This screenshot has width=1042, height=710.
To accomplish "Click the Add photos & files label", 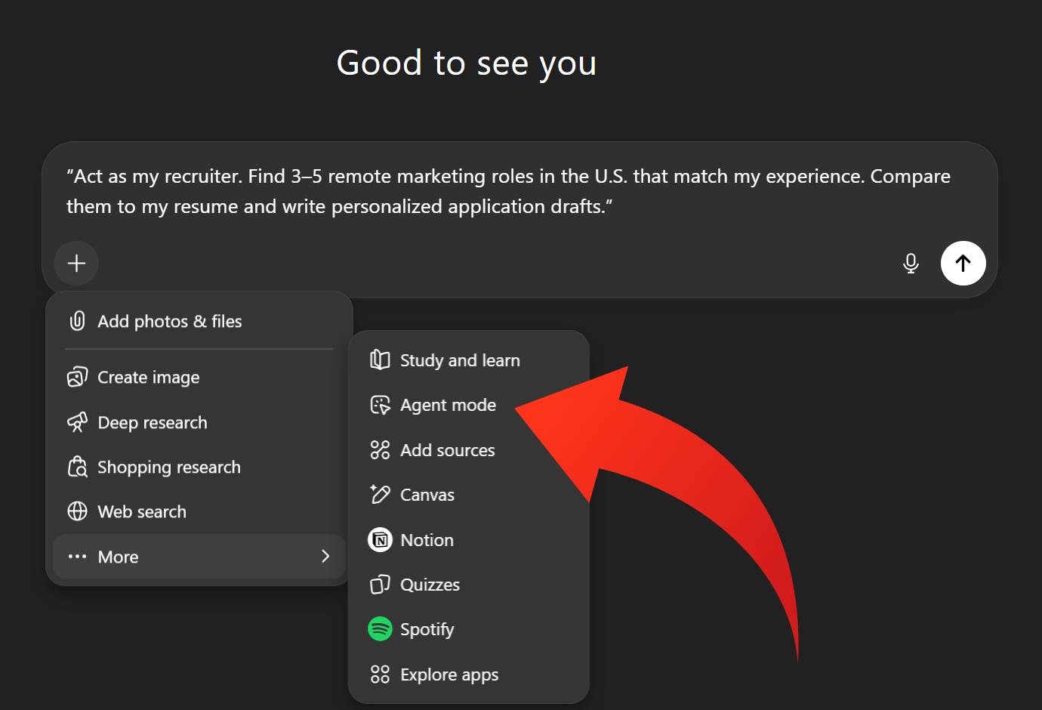I will [169, 321].
